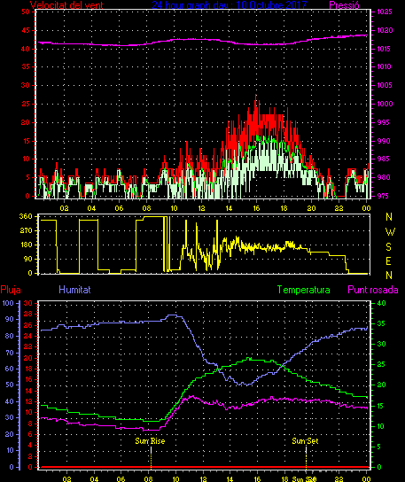Click the 'Humitat' legend label

click(x=74, y=290)
